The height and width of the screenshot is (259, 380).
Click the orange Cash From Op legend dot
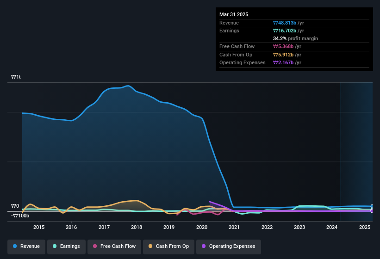[150, 246]
